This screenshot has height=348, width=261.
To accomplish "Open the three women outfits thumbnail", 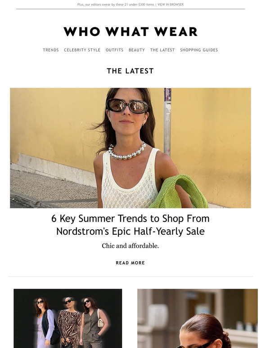I will point(68,318).
